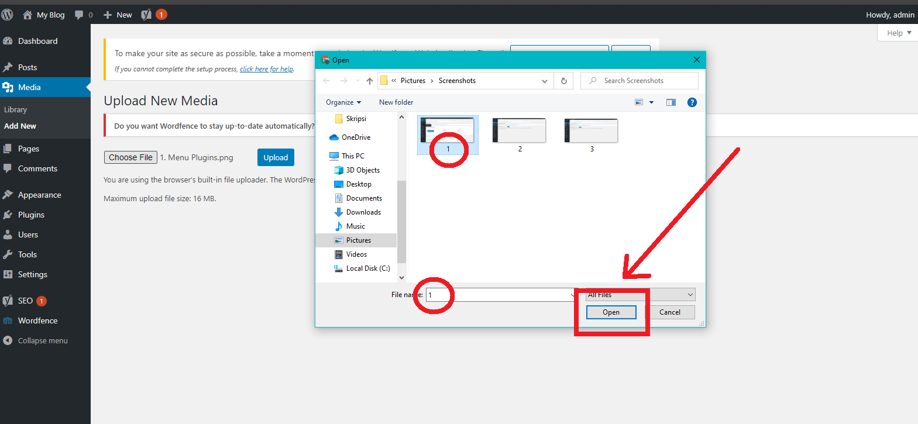Click the Wordfence sidebar icon
The image size is (918, 424).
point(8,320)
